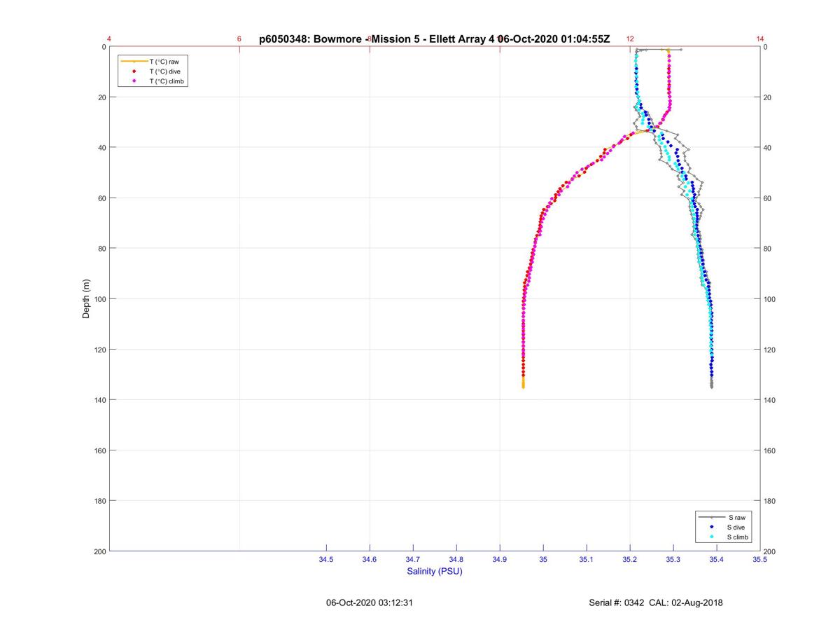Click the plot title 'p6050348: Bowmore - Mission 5'

click(338, 39)
